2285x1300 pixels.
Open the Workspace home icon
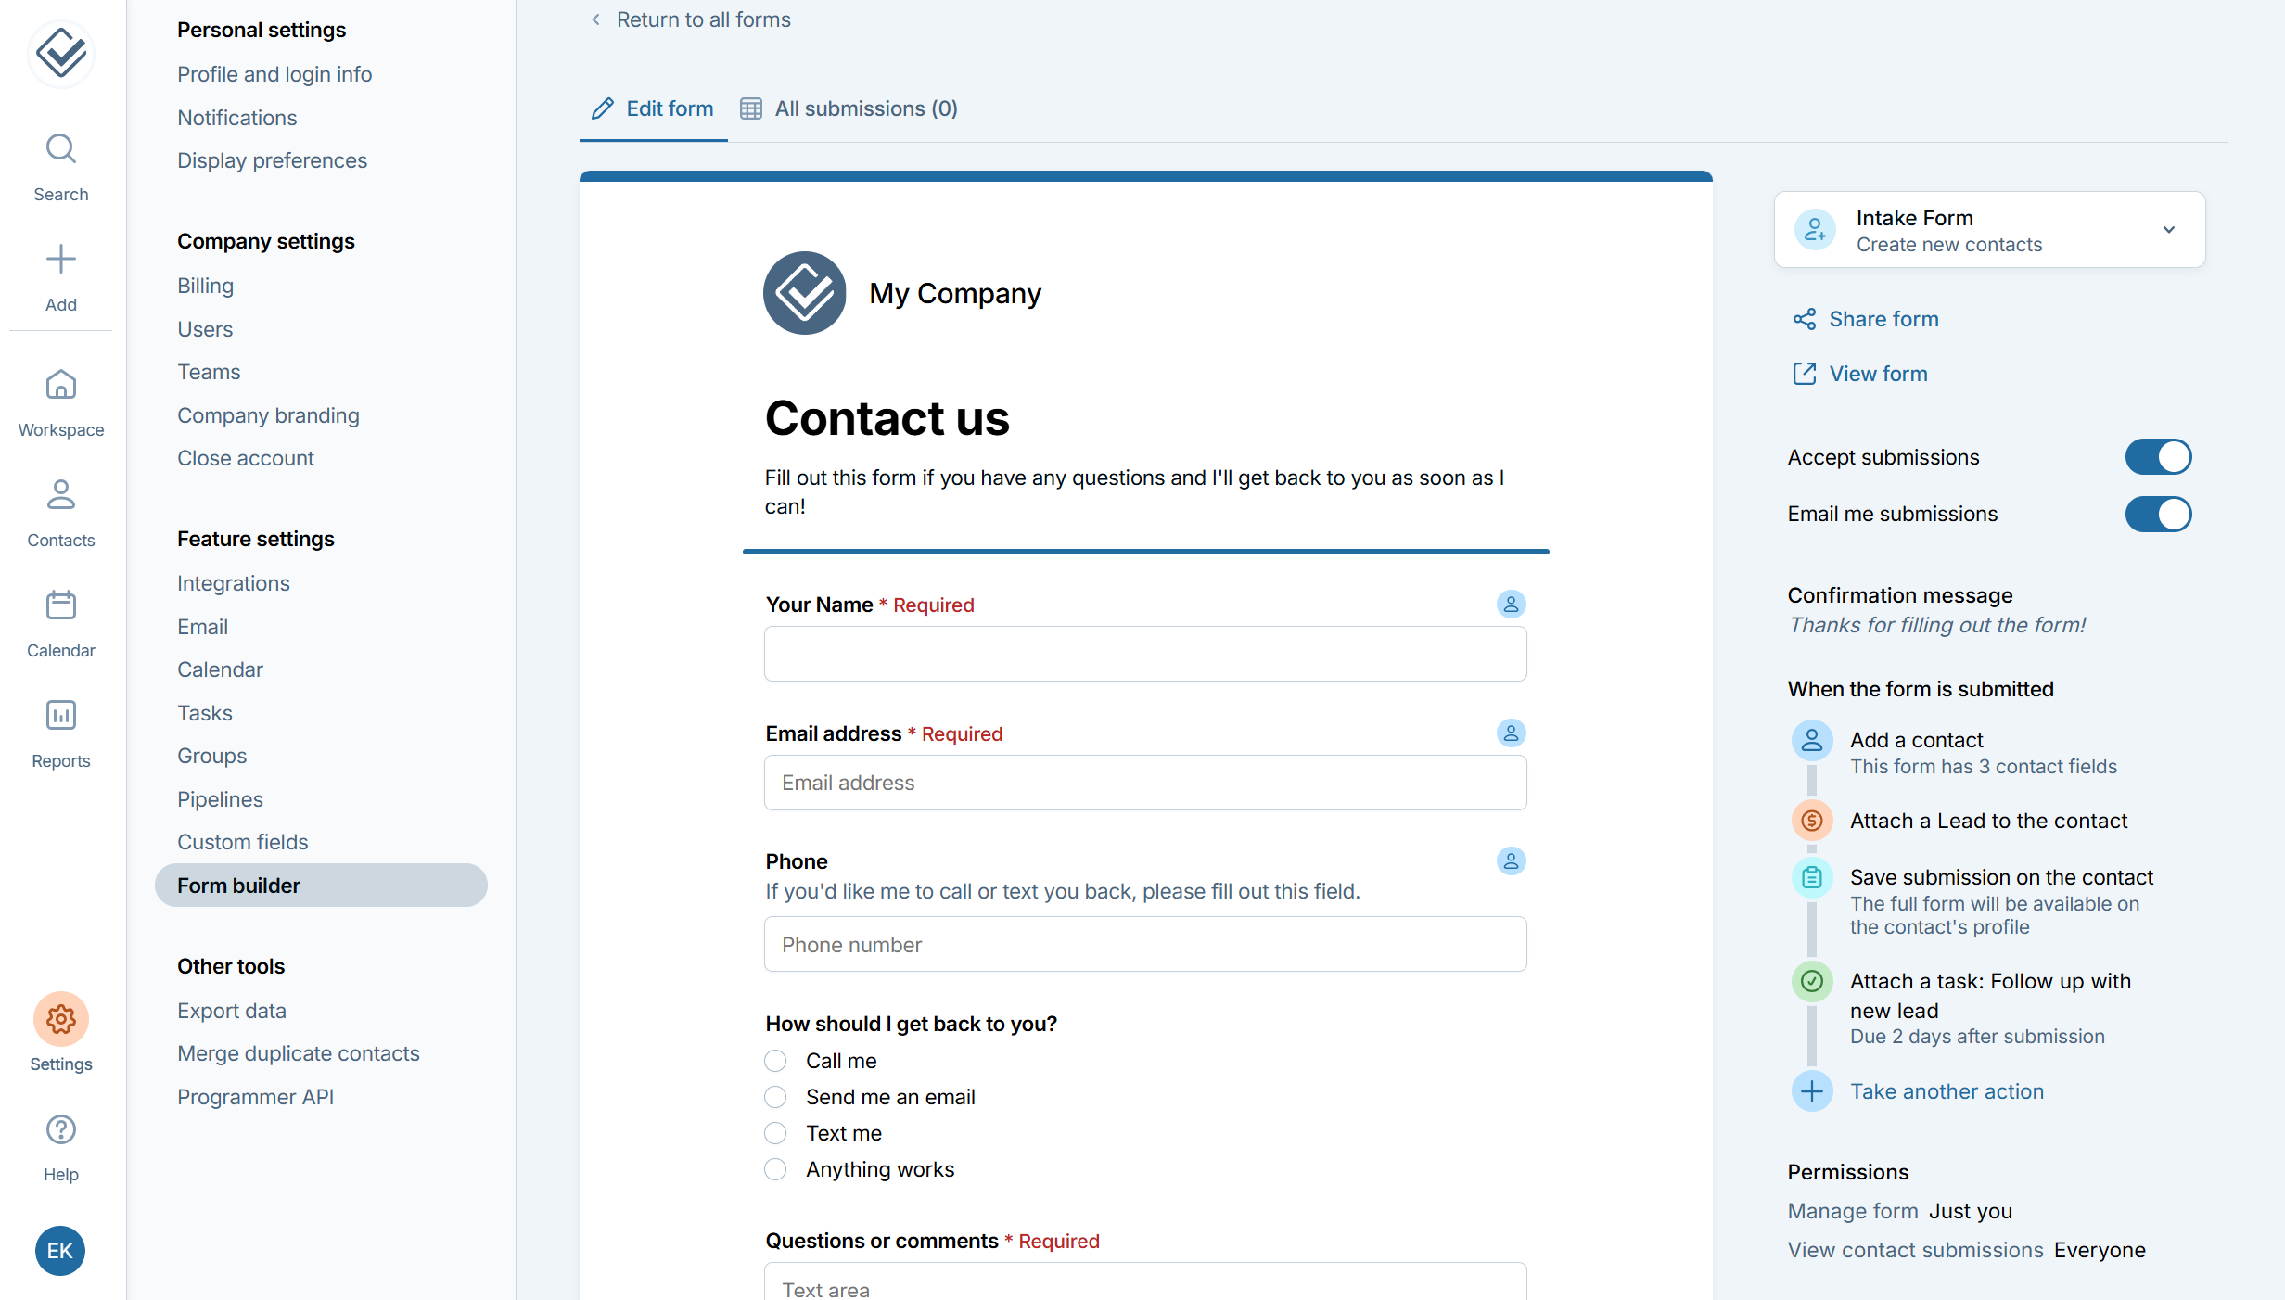point(61,385)
